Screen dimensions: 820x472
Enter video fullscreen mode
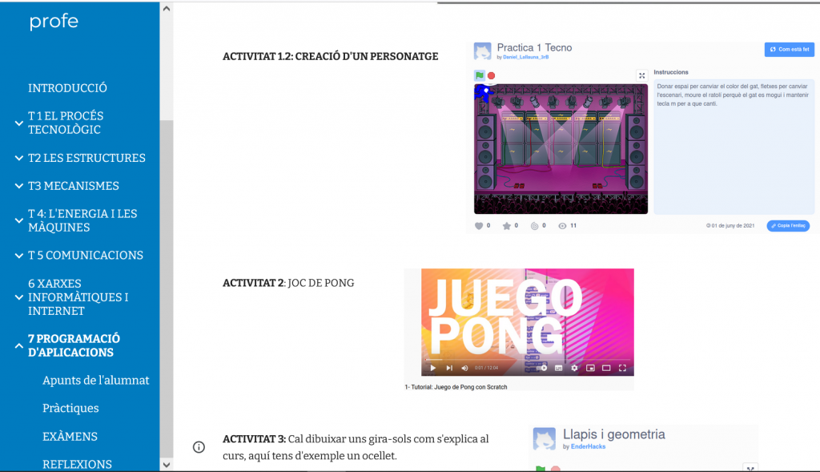point(622,368)
